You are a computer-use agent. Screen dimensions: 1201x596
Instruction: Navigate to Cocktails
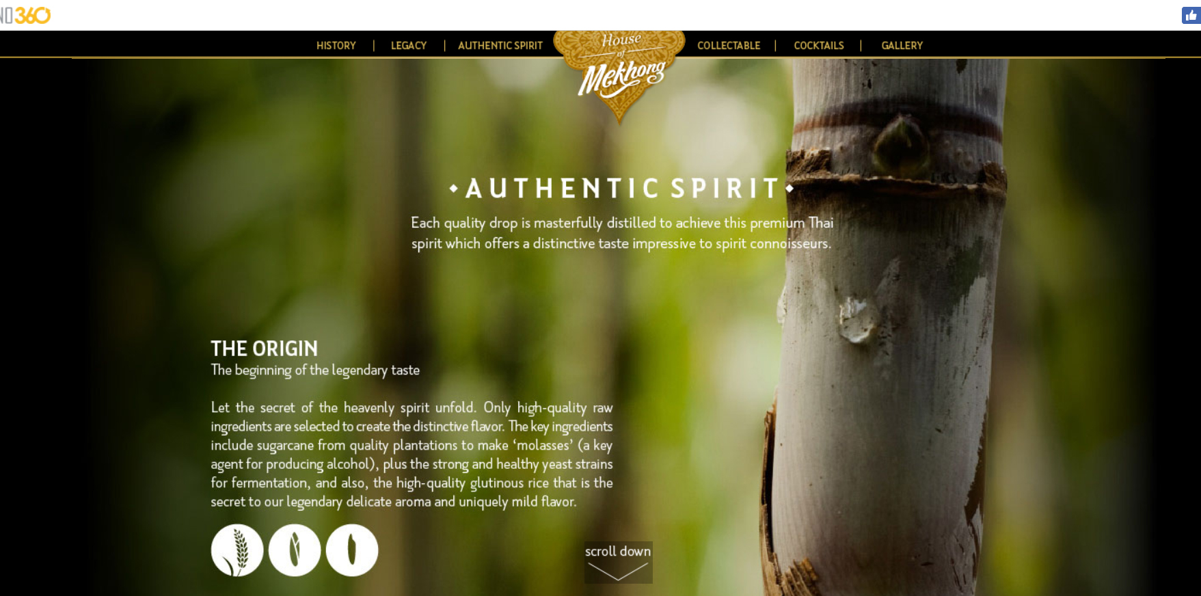[819, 46]
